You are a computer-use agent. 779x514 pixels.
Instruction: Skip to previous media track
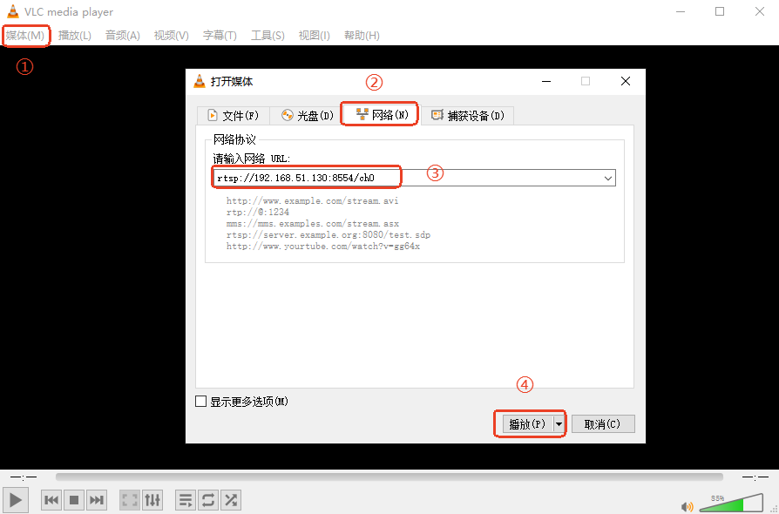click(x=51, y=499)
